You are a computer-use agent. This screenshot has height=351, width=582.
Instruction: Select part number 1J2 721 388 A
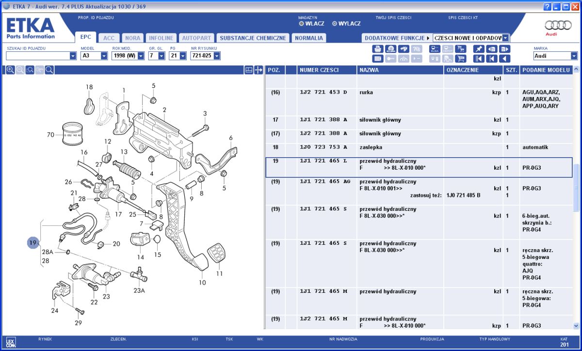pos(323,133)
